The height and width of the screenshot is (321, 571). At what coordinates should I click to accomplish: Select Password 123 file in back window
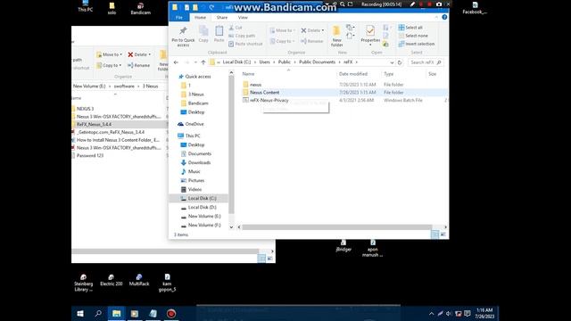click(90, 155)
